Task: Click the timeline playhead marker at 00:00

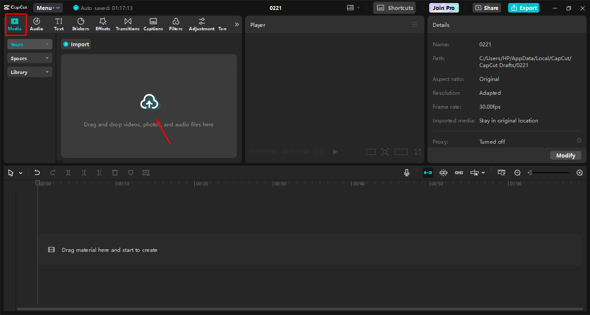Action: click(38, 183)
